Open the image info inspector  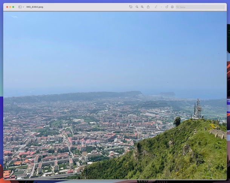tap(131, 7)
